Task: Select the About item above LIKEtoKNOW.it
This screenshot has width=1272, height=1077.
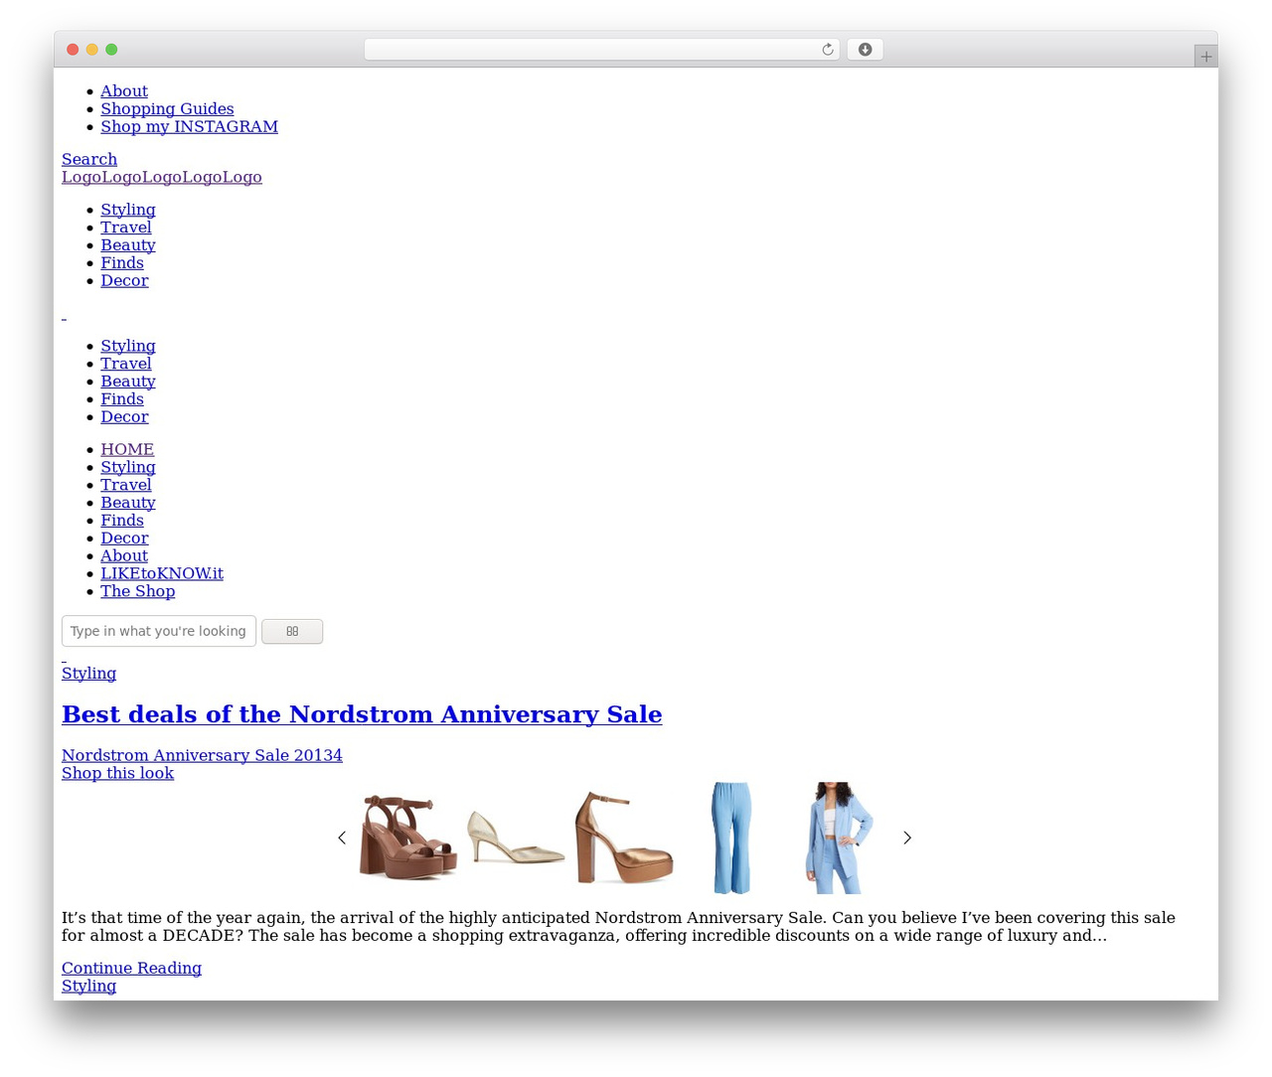Action: (124, 556)
